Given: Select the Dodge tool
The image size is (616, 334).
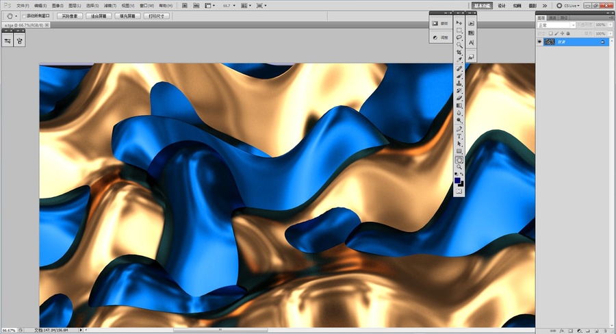Looking at the screenshot, I should click(459, 120).
